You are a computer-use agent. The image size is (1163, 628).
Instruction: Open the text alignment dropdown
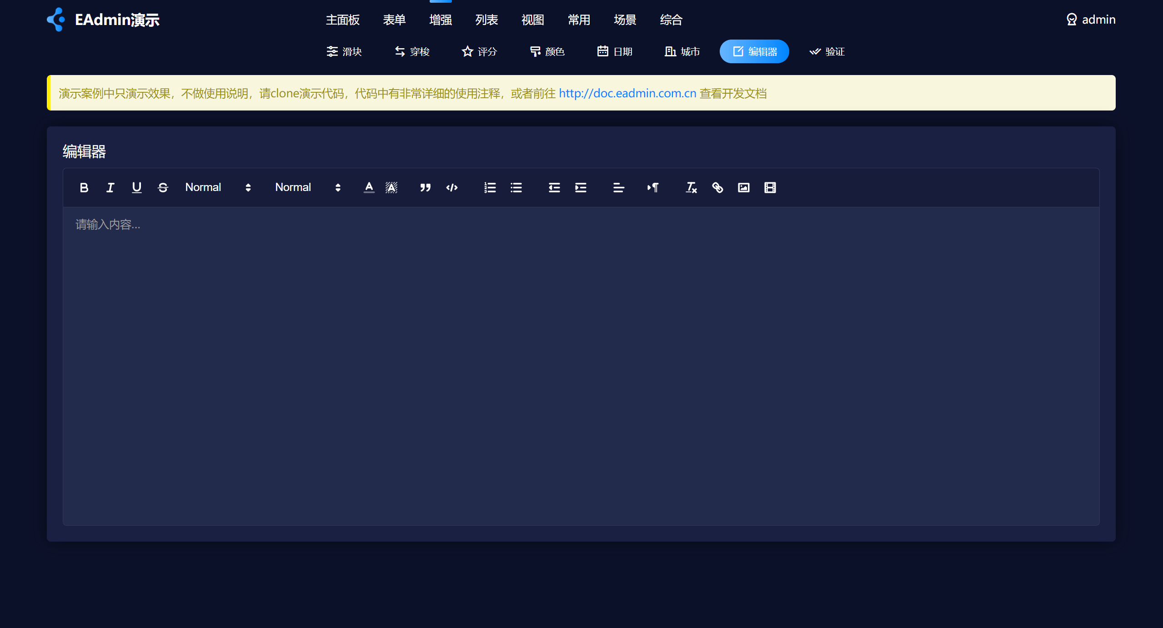click(618, 187)
